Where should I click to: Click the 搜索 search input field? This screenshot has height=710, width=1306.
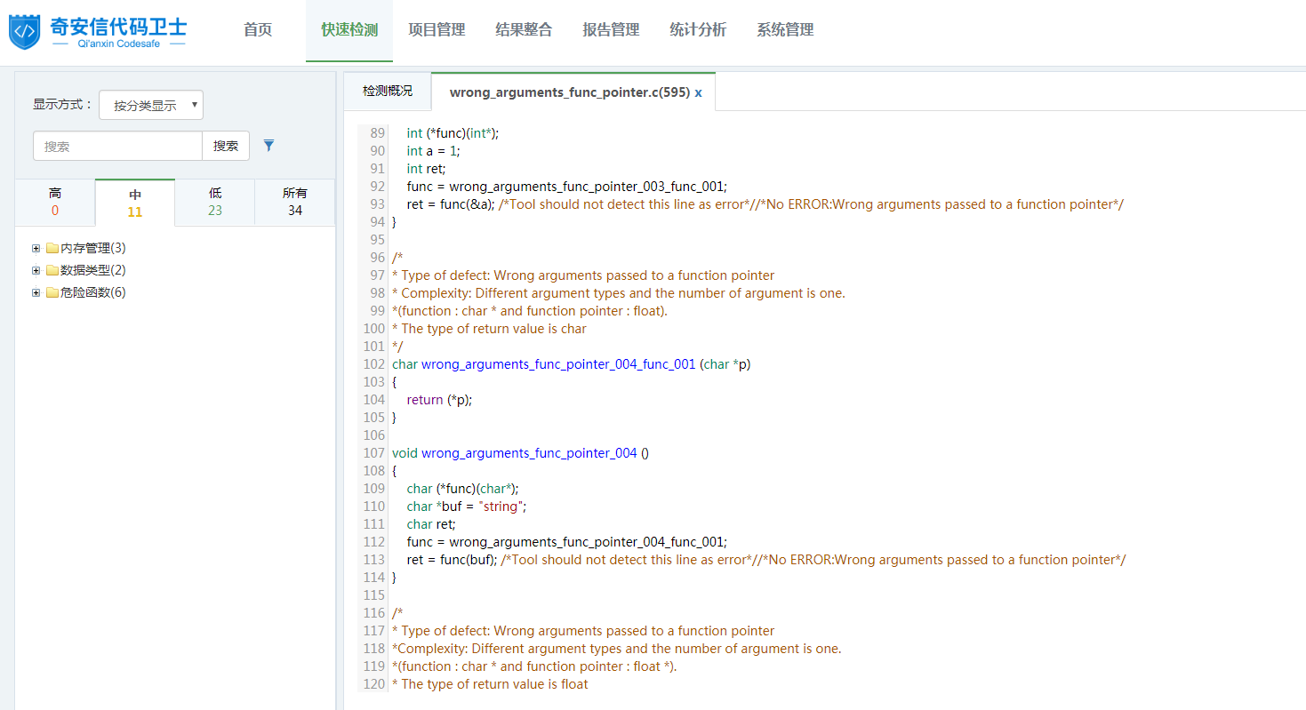[x=117, y=146]
